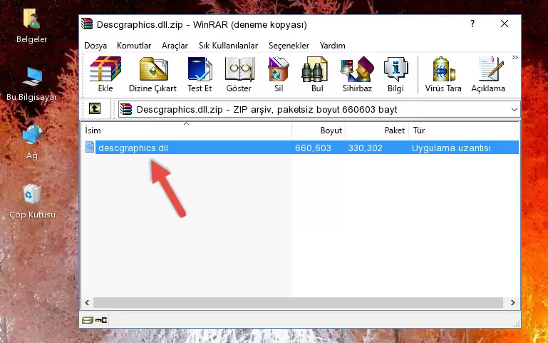Click the horizontal scrollbar track
This screenshot has height=343, width=548.
tap(298, 302)
